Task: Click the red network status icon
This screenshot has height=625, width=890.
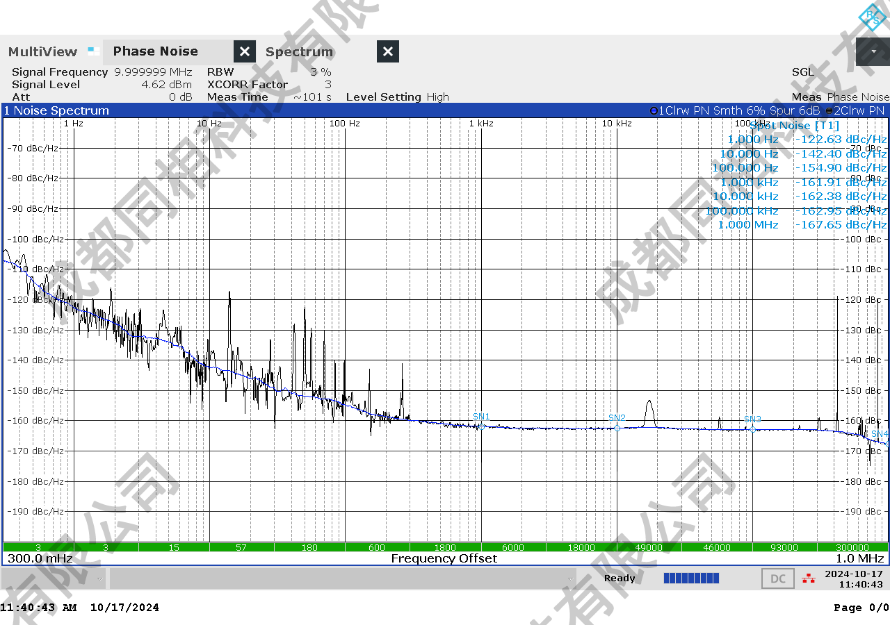Action: (x=808, y=578)
